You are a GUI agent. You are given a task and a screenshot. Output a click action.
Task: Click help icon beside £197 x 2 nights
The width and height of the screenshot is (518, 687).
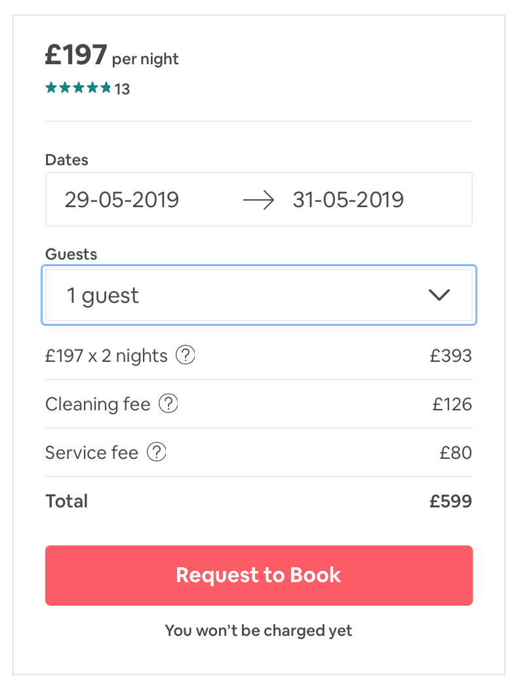[186, 356]
